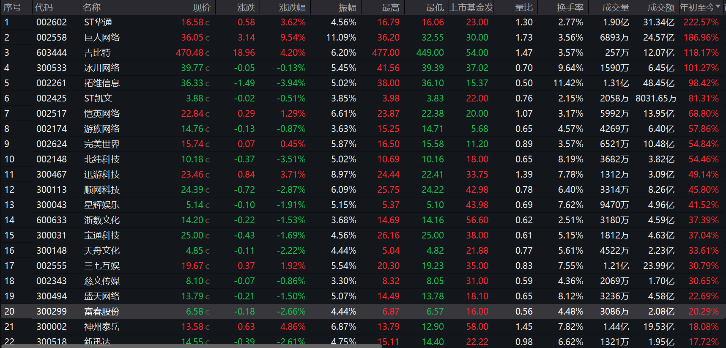The image size is (726, 348).
Task: Select the 恺英网络 stock name
Action: pos(102,113)
